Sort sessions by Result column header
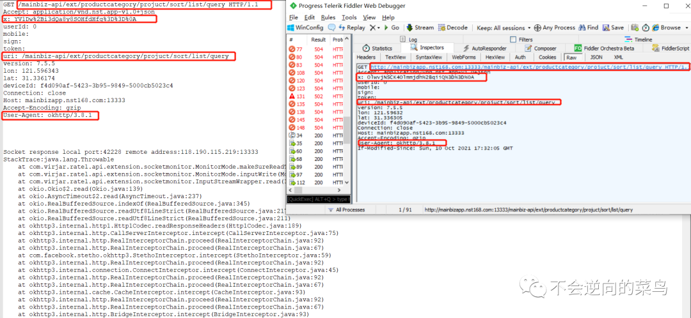Screen dimensions: 691x318 click(319, 39)
